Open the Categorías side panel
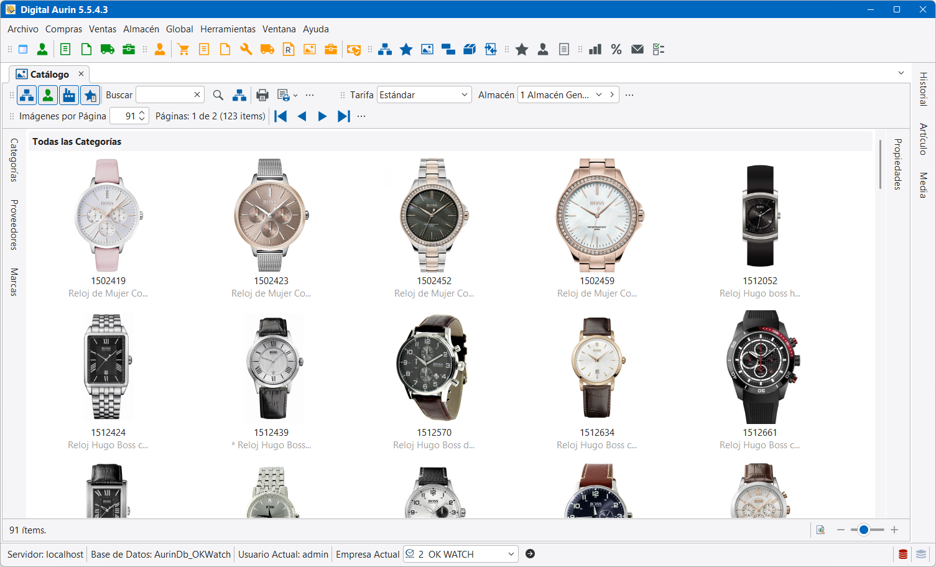Viewport: 936px width, 567px height. [x=14, y=160]
